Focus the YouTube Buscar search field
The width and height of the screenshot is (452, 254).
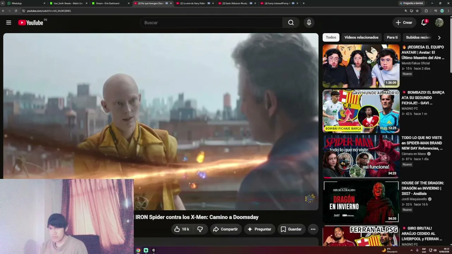point(211,23)
